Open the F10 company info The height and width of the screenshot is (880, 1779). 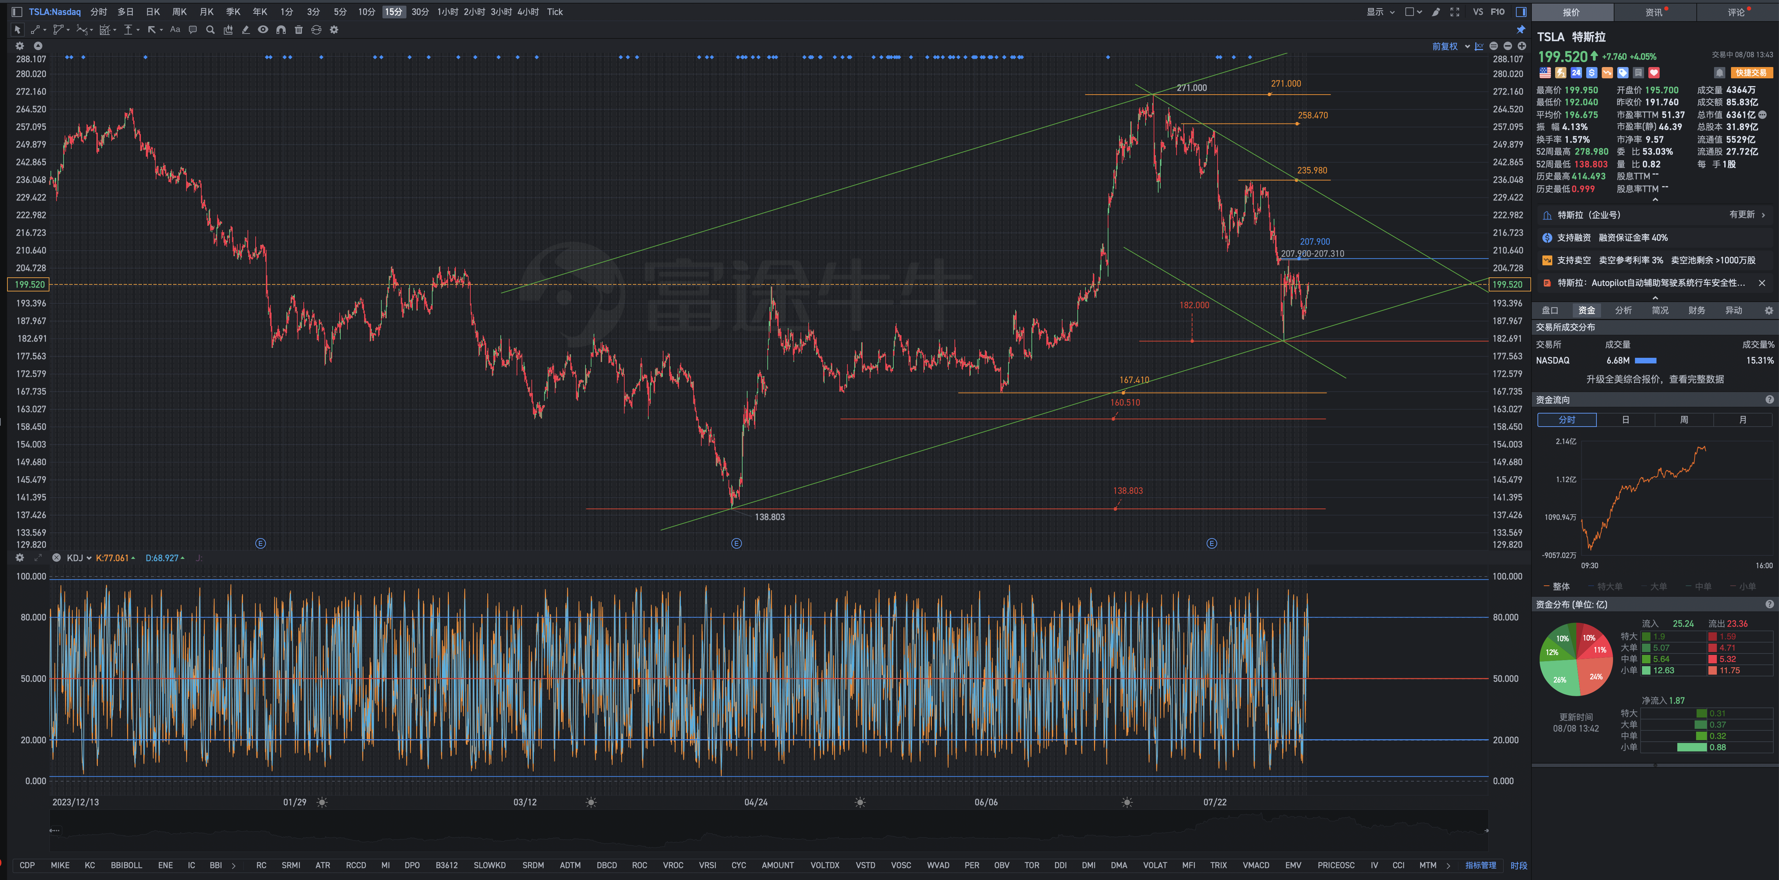pyautogui.click(x=1497, y=12)
